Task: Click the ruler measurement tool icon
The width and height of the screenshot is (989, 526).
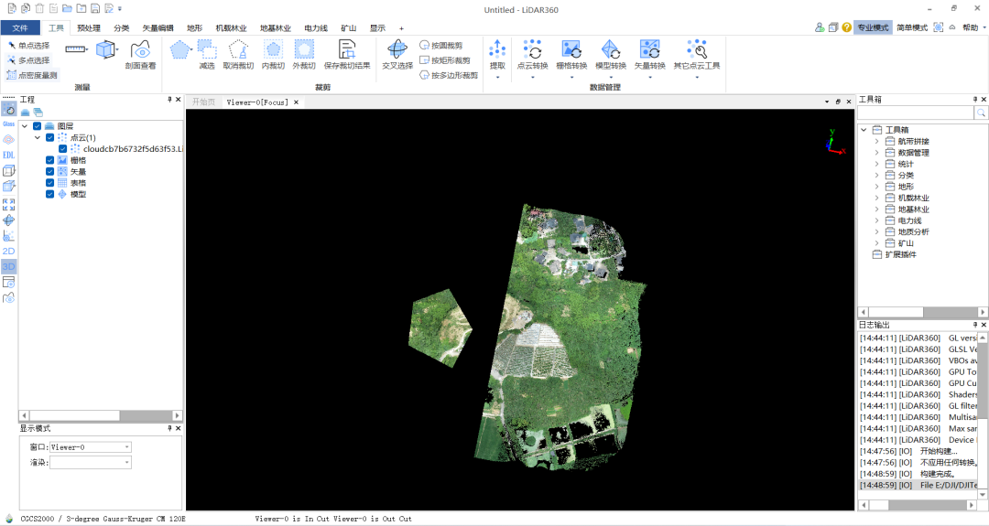Action: (x=75, y=48)
